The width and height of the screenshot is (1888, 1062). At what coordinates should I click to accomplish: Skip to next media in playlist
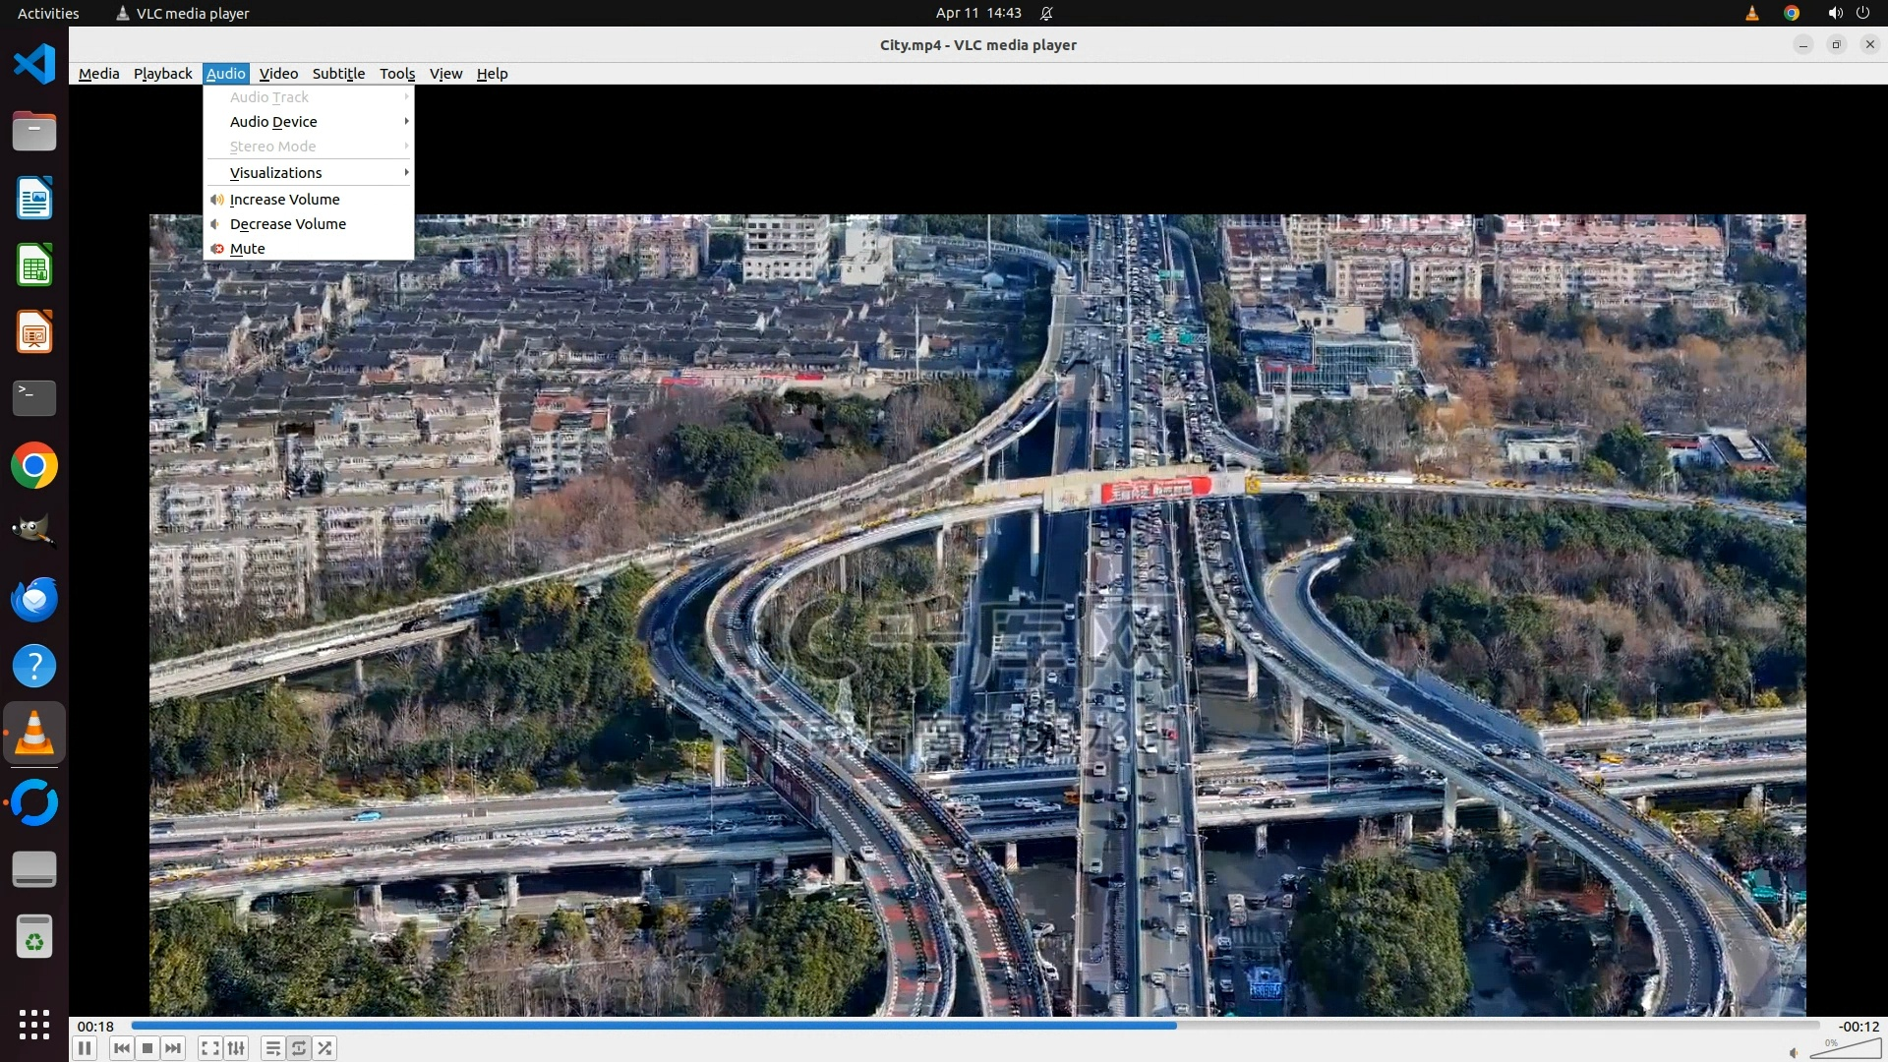[x=173, y=1048]
